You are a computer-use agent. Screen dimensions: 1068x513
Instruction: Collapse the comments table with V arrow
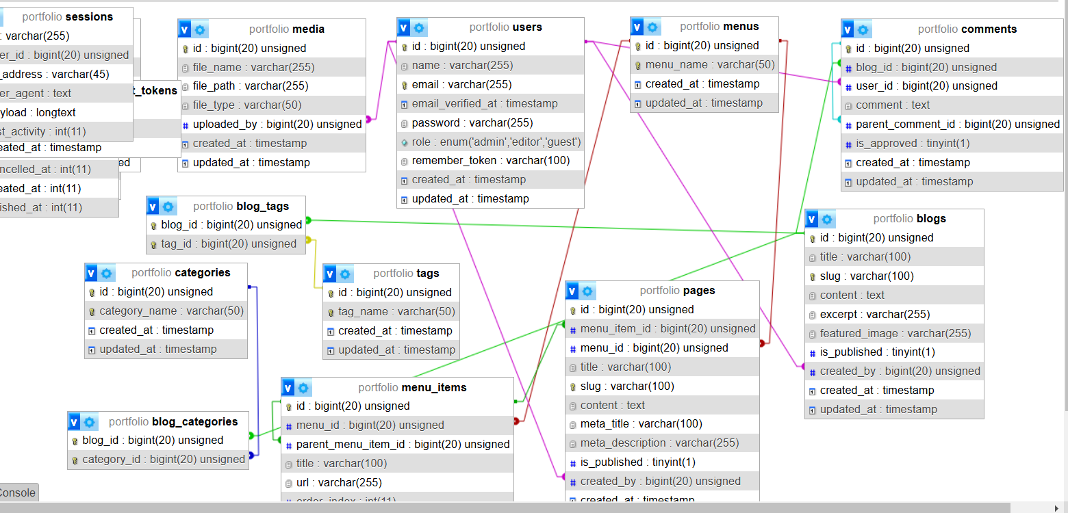pos(848,29)
